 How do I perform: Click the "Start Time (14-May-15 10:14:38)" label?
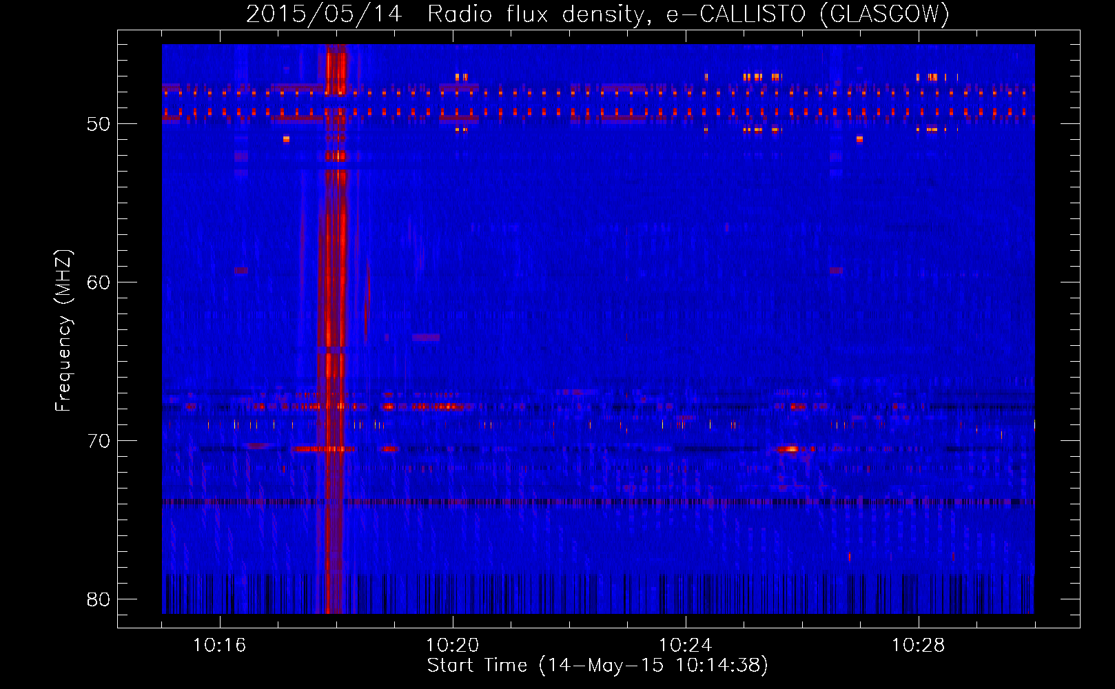coord(597,666)
